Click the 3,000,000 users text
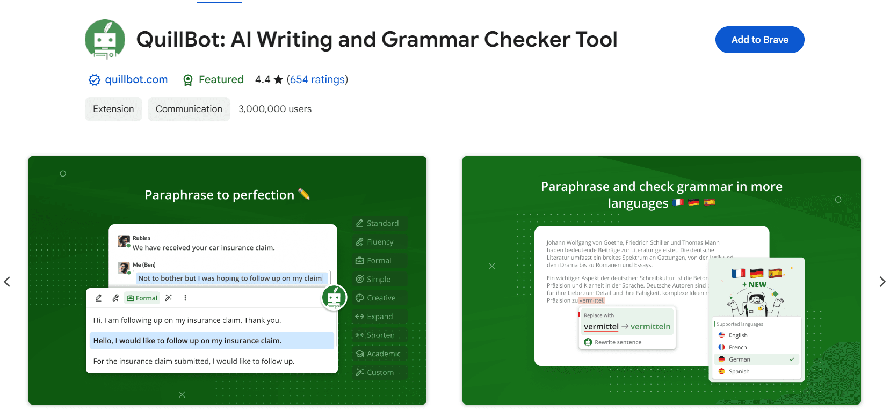The height and width of the screenshot is (419, 890). [275, 109]
